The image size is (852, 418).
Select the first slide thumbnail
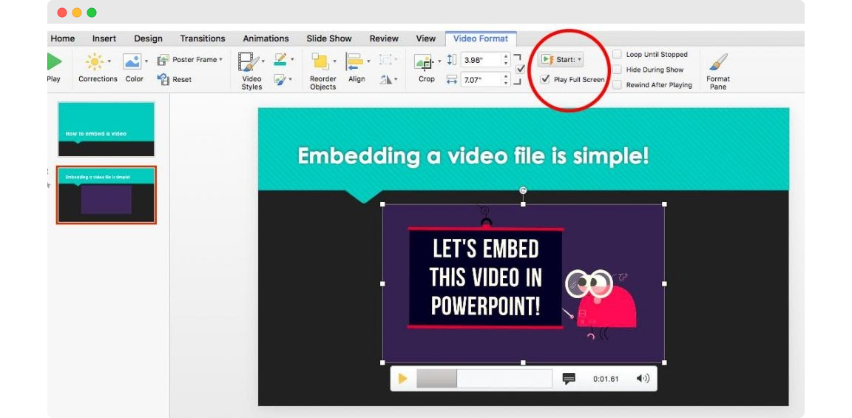click(106, 129)
